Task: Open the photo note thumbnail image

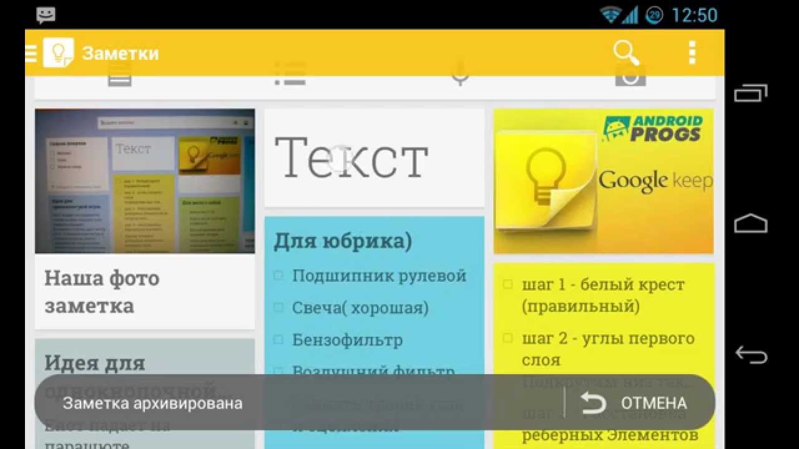Action: 145,181
